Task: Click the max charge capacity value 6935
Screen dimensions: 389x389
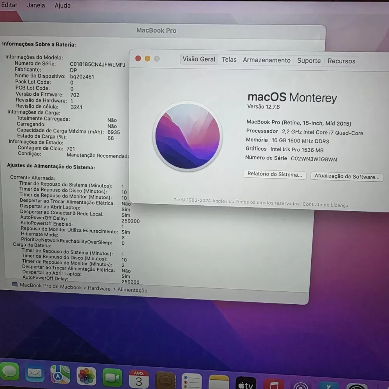Action: click(114, 132)
